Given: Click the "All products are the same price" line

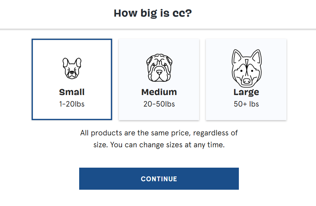Looking at the screenshot, I should 159,133.
